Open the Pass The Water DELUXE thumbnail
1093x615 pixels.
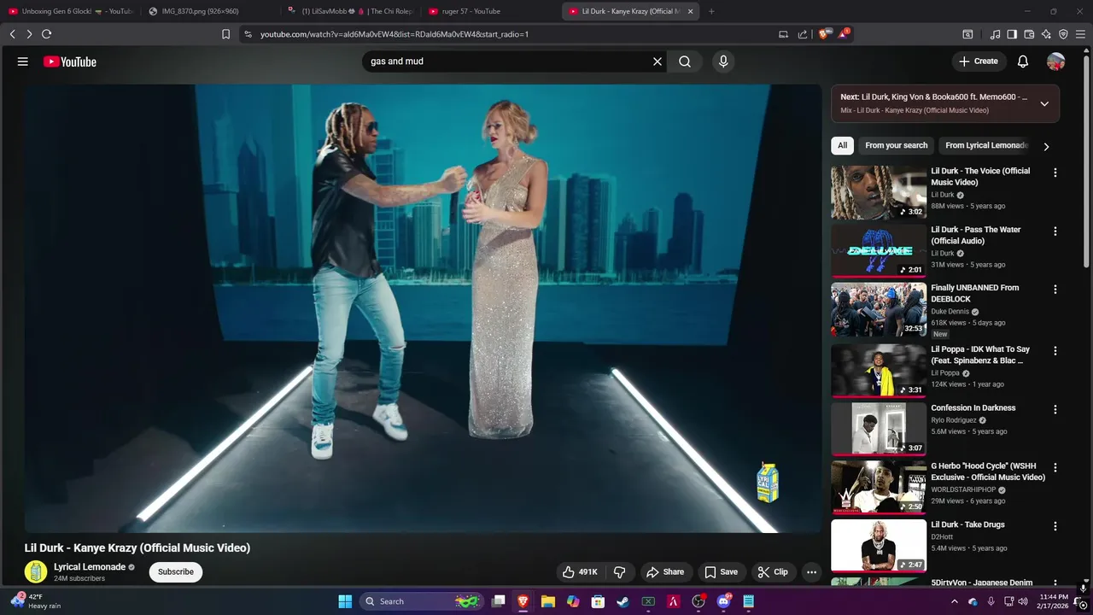pyautogui.click(x=879, y=251)
